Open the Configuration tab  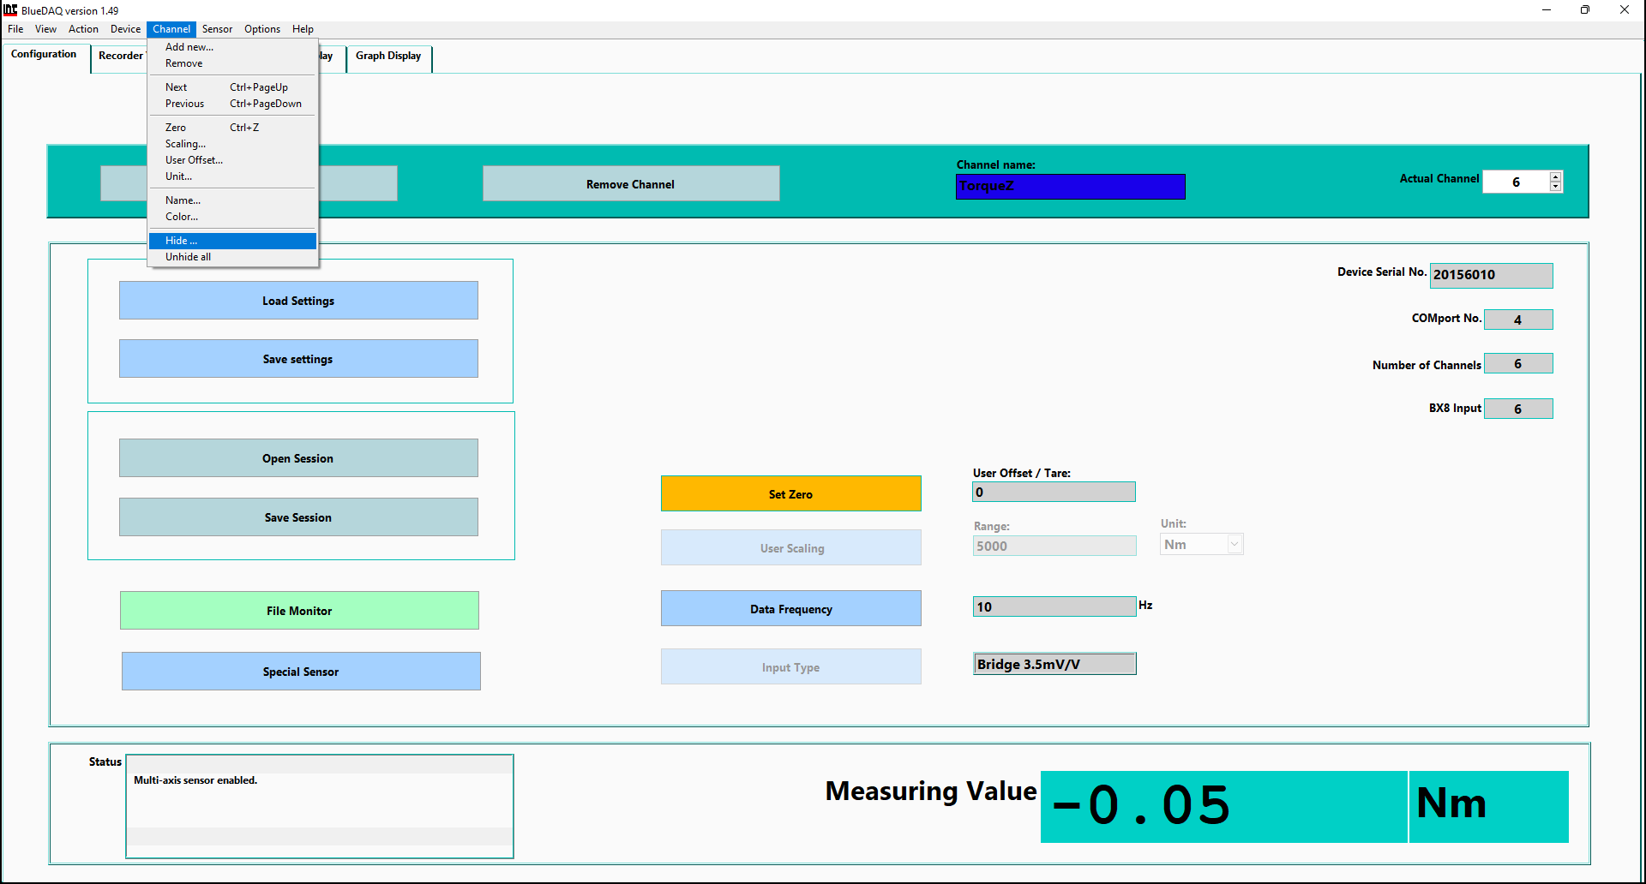pyautogui.click(x=44, y=55)
